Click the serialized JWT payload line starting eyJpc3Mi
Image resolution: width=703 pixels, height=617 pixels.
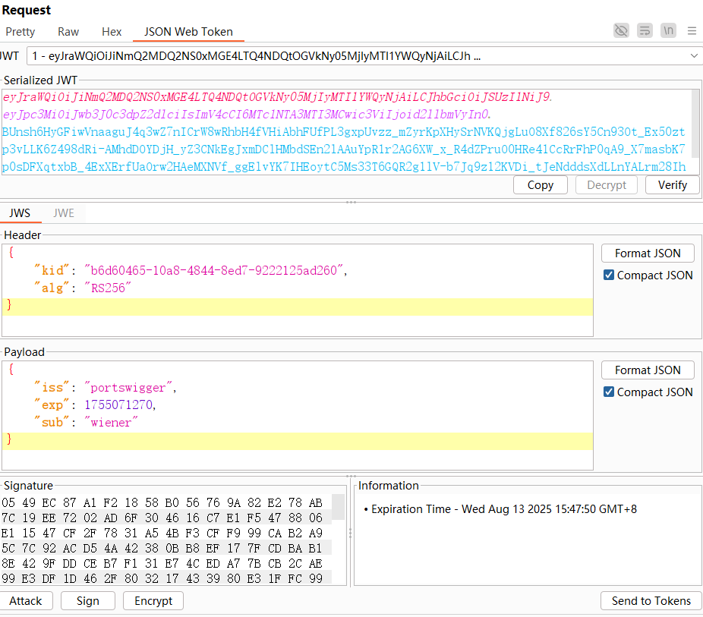coord(247,115)
